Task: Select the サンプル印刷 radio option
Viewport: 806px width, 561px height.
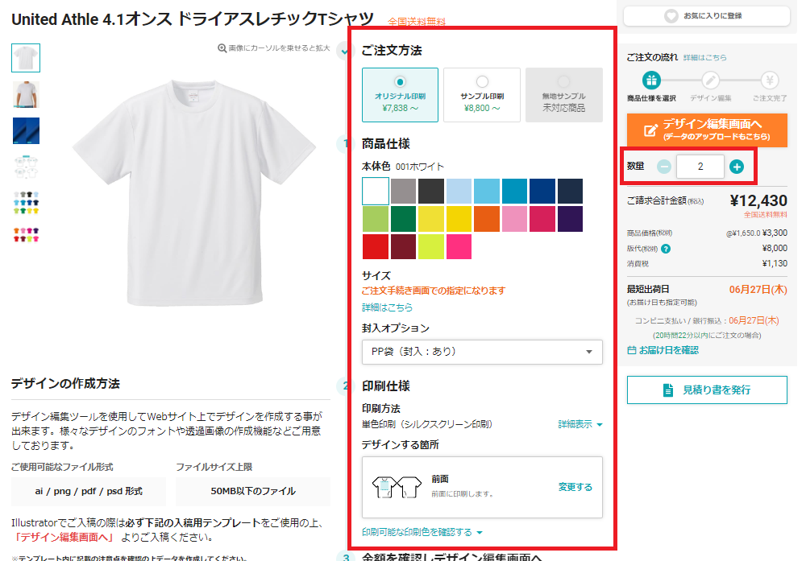Action: pos(482,82)
